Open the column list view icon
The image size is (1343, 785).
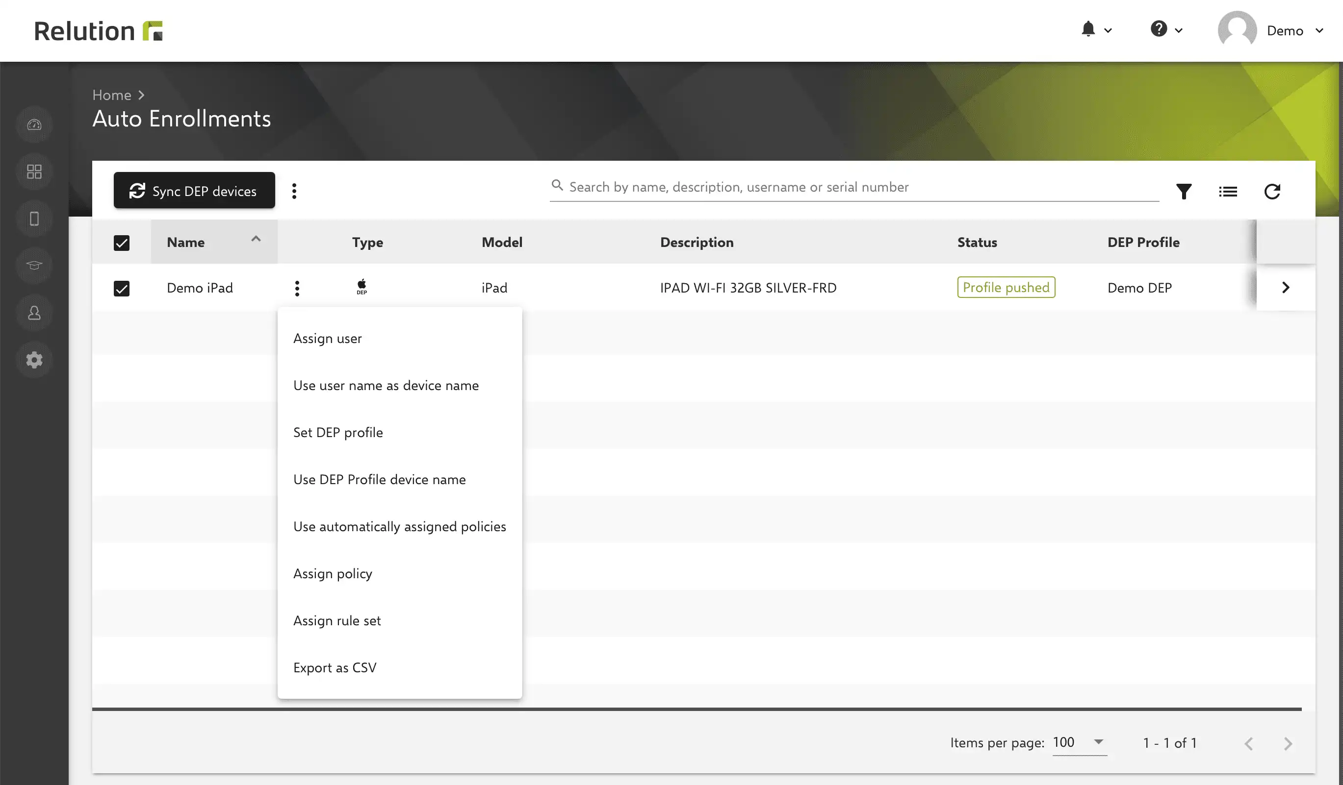(1228, 191)
